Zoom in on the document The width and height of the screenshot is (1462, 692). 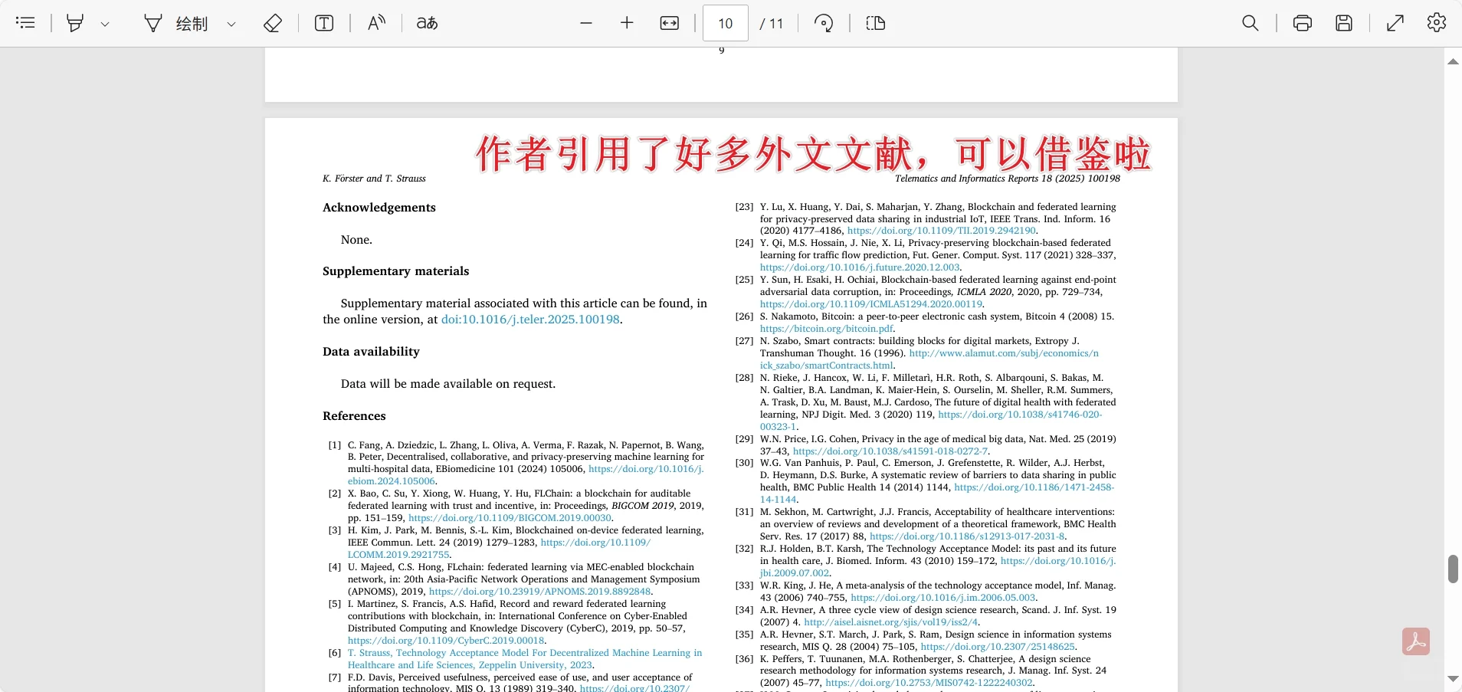[x=627, y=23]
